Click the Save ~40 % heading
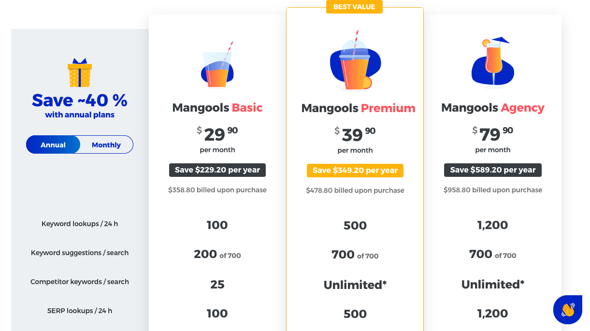590x331 pixels. tap(80, 101)
